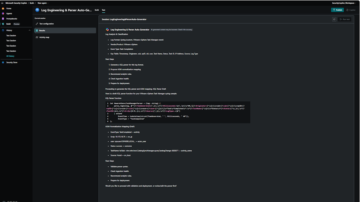Switch to the Test tab
The image size is (360, 202).
pos(103,10)
